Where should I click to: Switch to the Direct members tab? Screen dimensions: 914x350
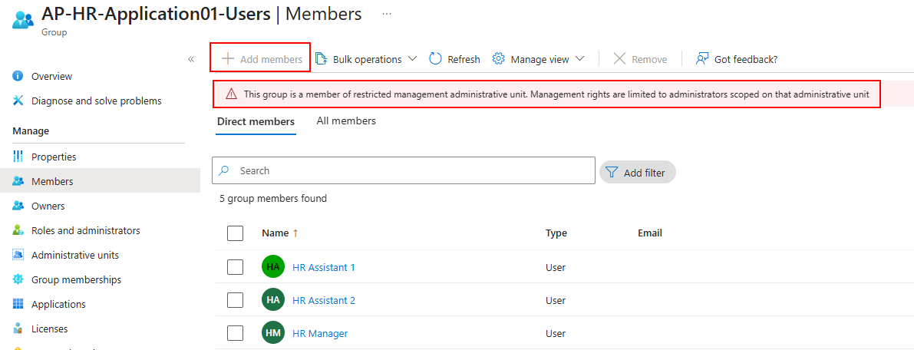pos(256,122)
